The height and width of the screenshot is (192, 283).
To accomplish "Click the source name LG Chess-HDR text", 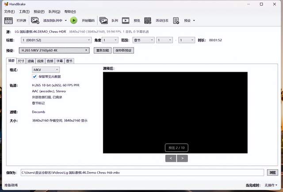I will click(40, 31).
